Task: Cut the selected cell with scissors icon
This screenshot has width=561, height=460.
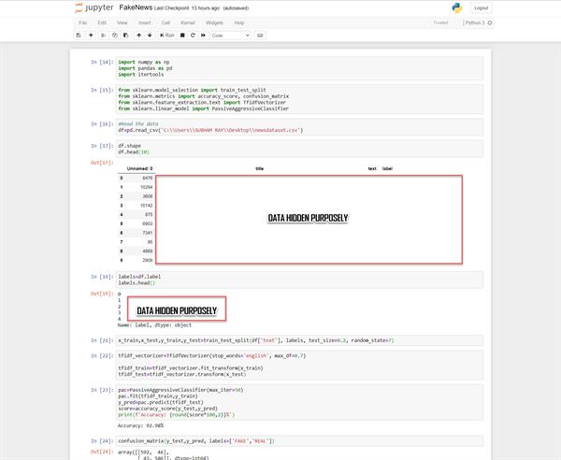Action: [x=104, y=35]
